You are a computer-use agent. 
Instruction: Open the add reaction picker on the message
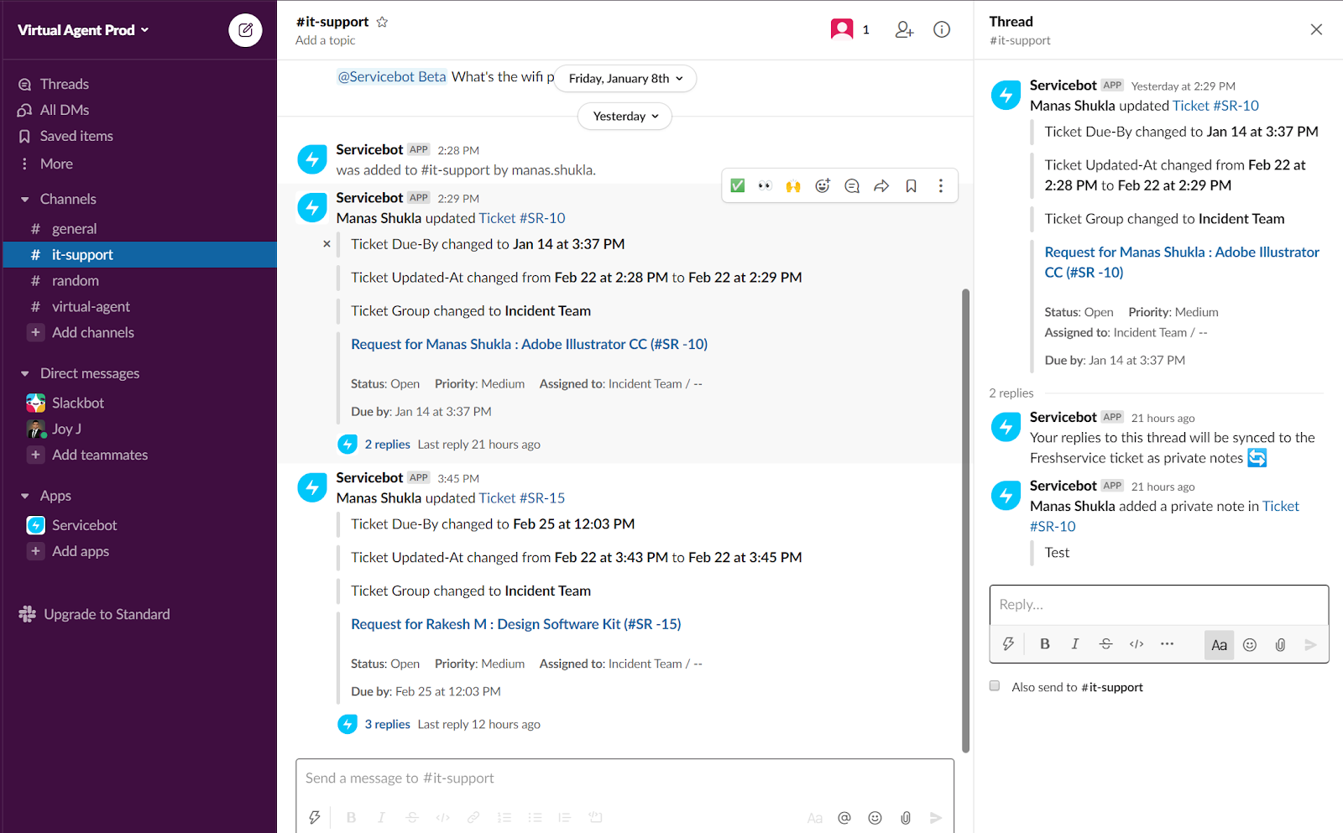coord(823,185)
